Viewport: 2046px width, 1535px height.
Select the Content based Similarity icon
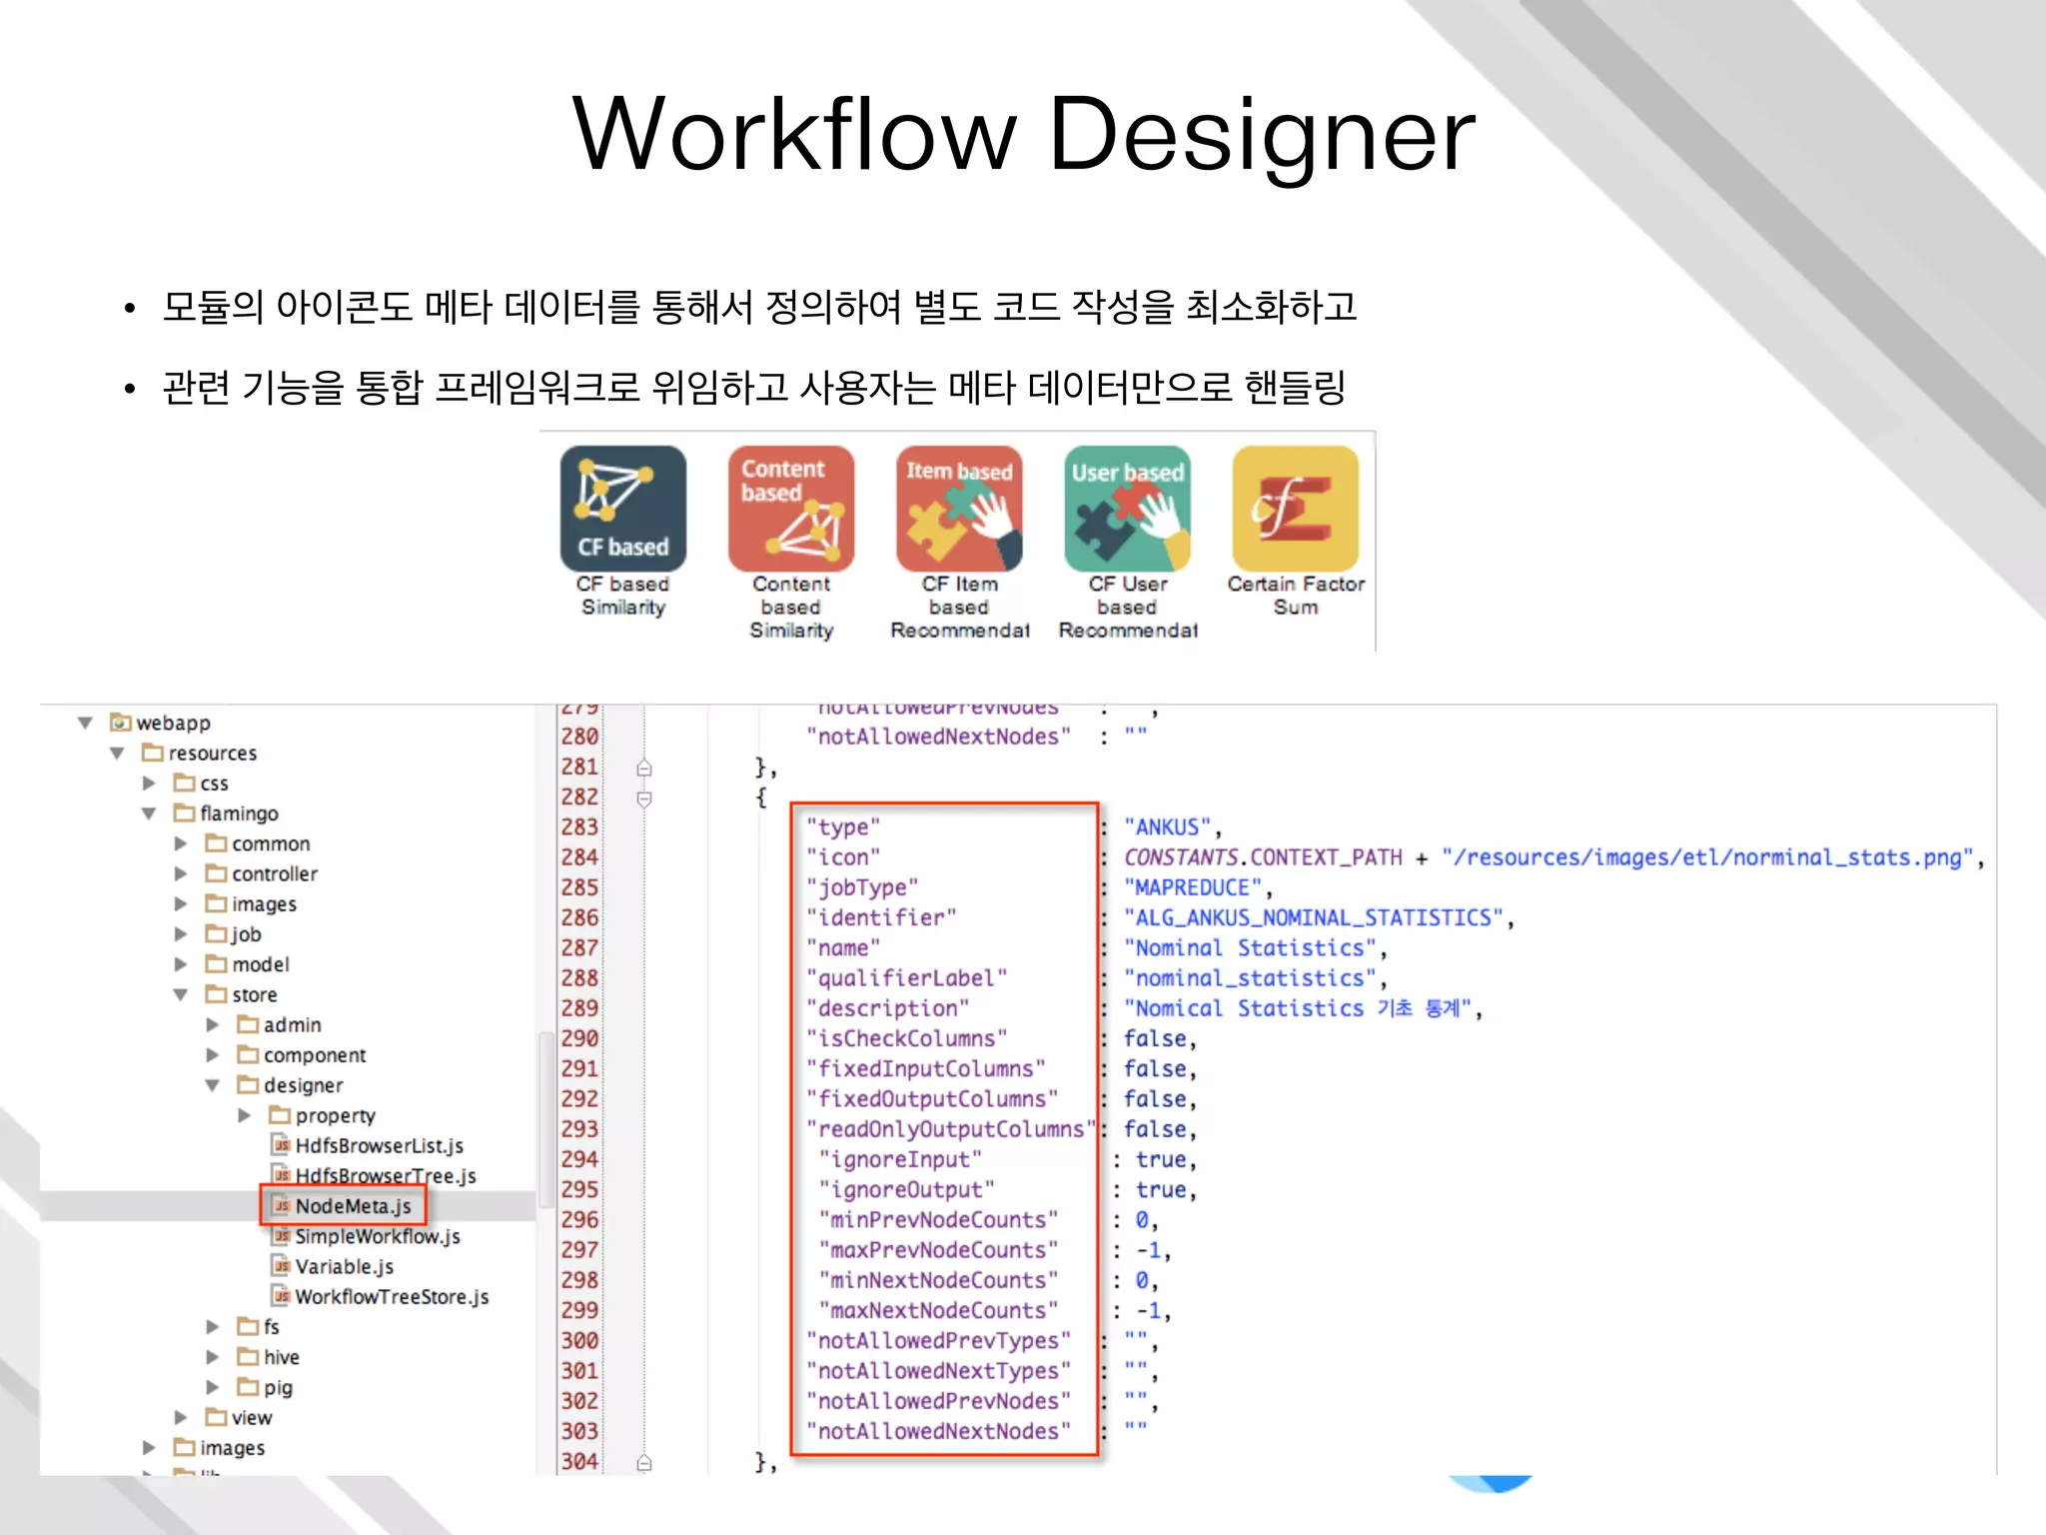(790, 509)
